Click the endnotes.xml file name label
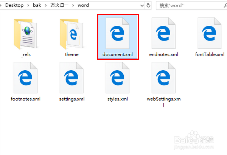Image resolution: width=227 pixels, height=155 pixels. click(x=163, y=54)
